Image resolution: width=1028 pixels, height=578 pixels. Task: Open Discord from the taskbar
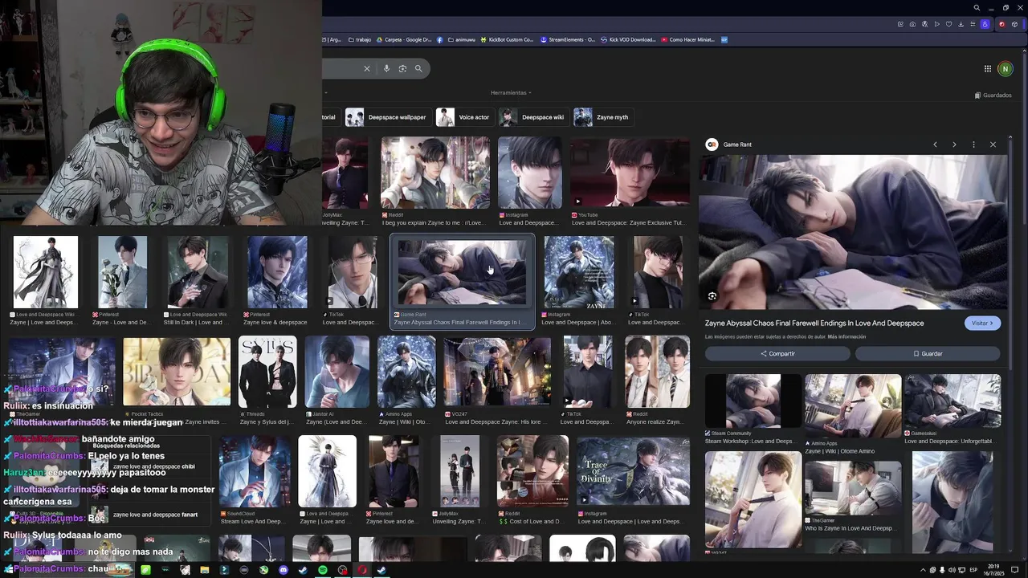pos(284,570)
